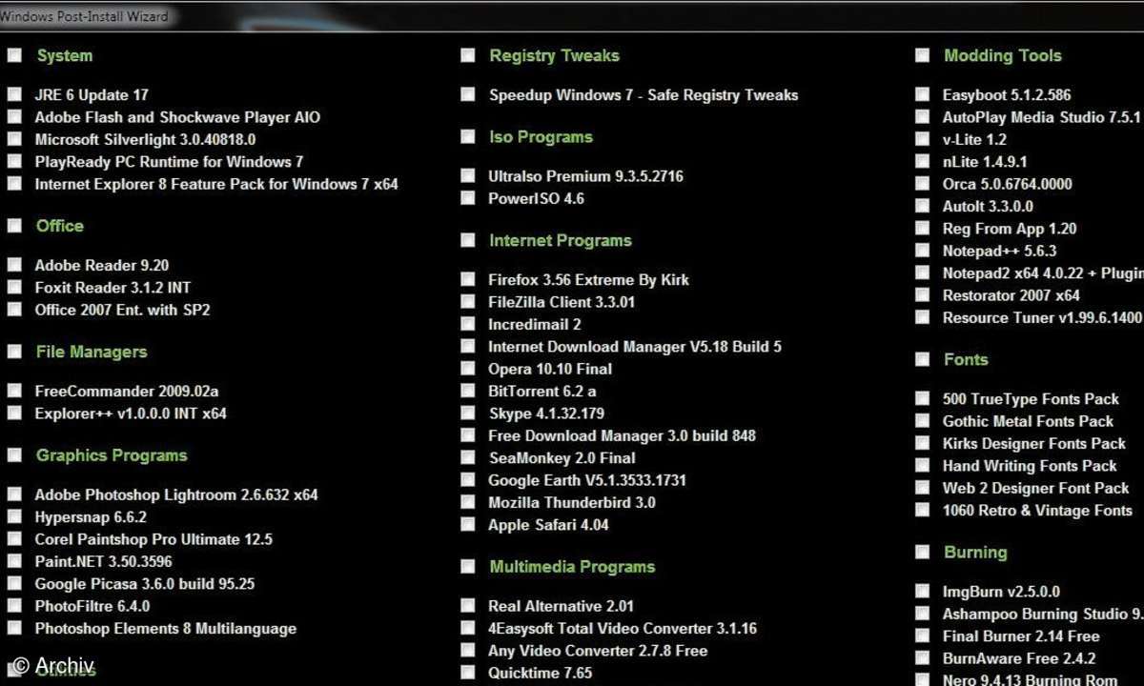
Task: Select Mozilla Thunderbird 3.0 checkbox
Action: point(468,502)
